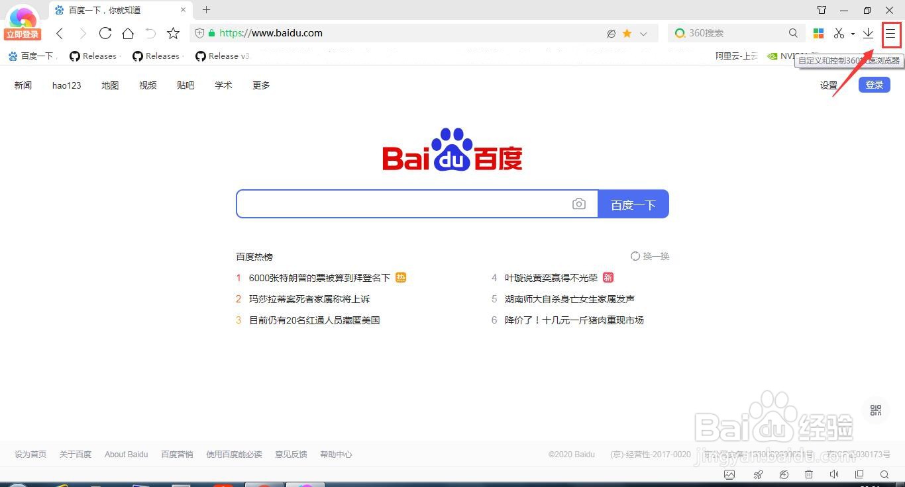Click the 立即登录 account avatar
This screenshot has width=905, height=487.
point(23,23)
